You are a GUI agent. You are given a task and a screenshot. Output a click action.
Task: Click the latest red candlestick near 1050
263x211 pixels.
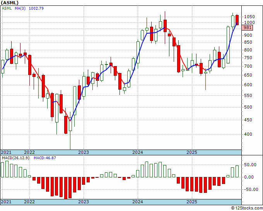point(237,20)
